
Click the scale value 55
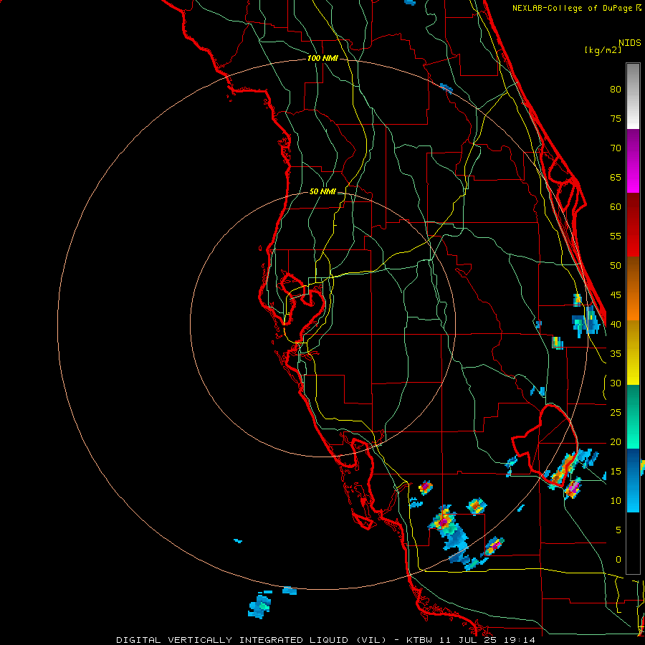pos(616,236)
